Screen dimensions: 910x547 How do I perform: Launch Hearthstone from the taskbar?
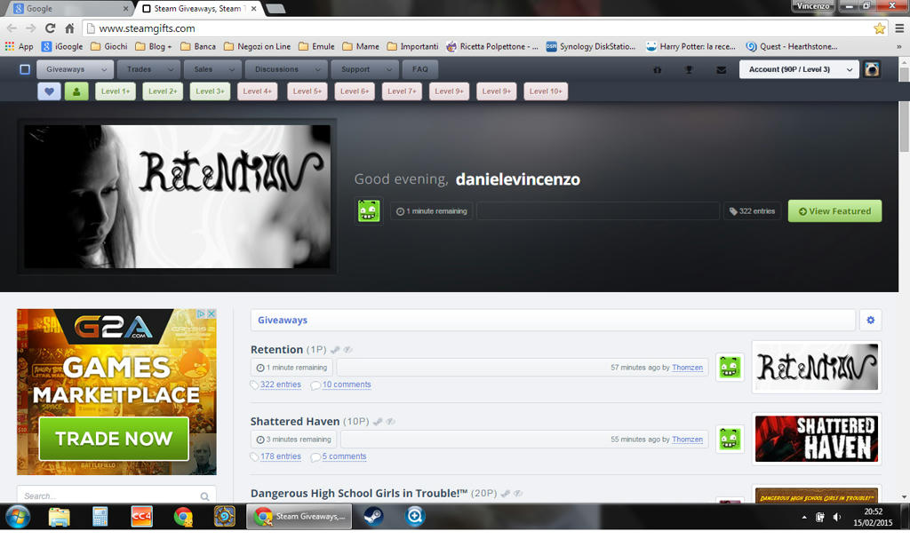point(224,516)
